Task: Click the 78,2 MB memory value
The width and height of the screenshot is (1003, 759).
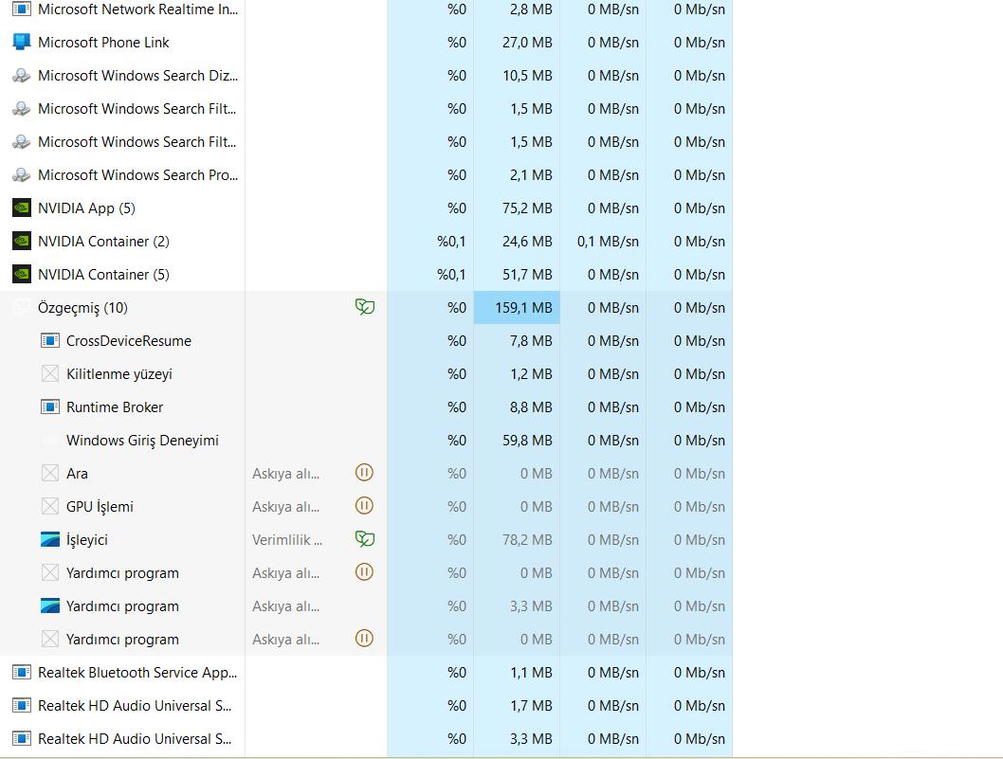Action: [527, 540]
